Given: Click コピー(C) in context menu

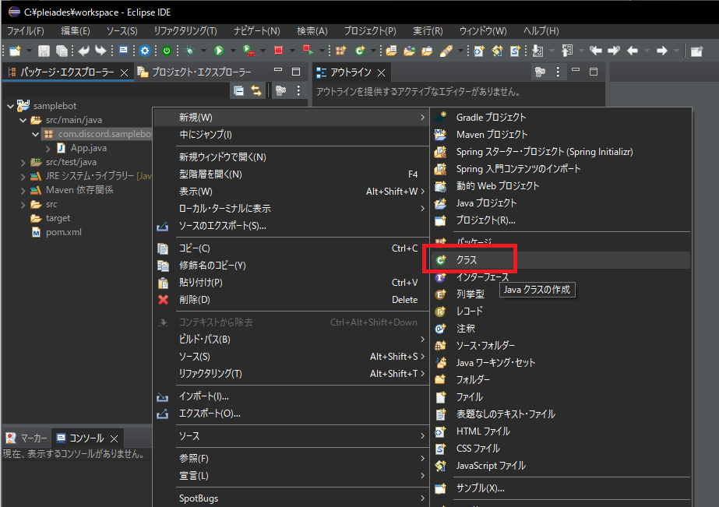Looking at the screenshot, I should pyautogui.click(x=291, y=248).
